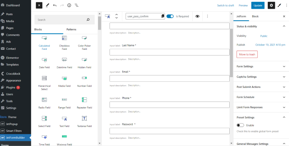Expand the Form Settings section
This screenshot has width=289, height=146.
(x=261, y=67)
